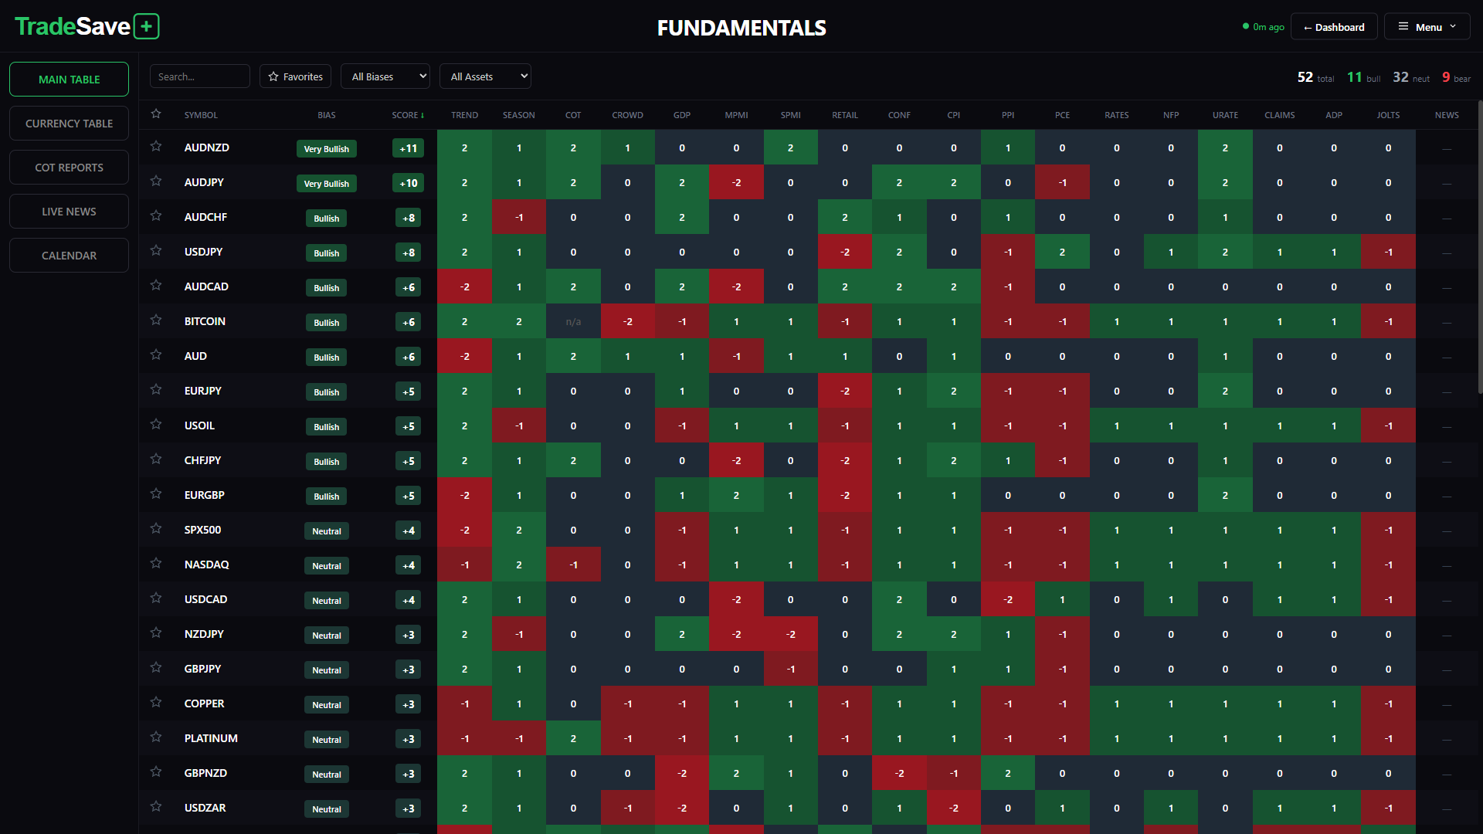Click the COPPER row star icon
The height and width of the screenshot is (834, 1483).
click(156, 703)
